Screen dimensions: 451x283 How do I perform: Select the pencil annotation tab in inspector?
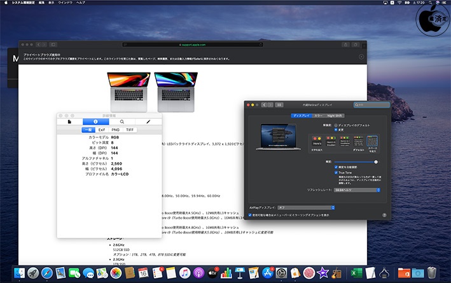[x=148, y=121]
